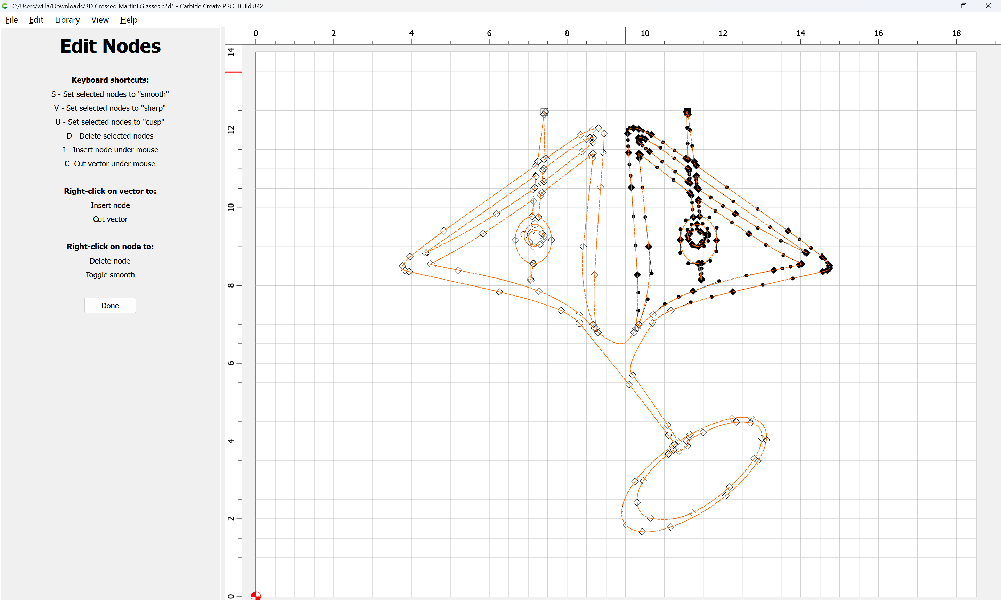Select the filled black square node atop right glass pick
The image size is (1001, 600).
click(x=687, y=111)
